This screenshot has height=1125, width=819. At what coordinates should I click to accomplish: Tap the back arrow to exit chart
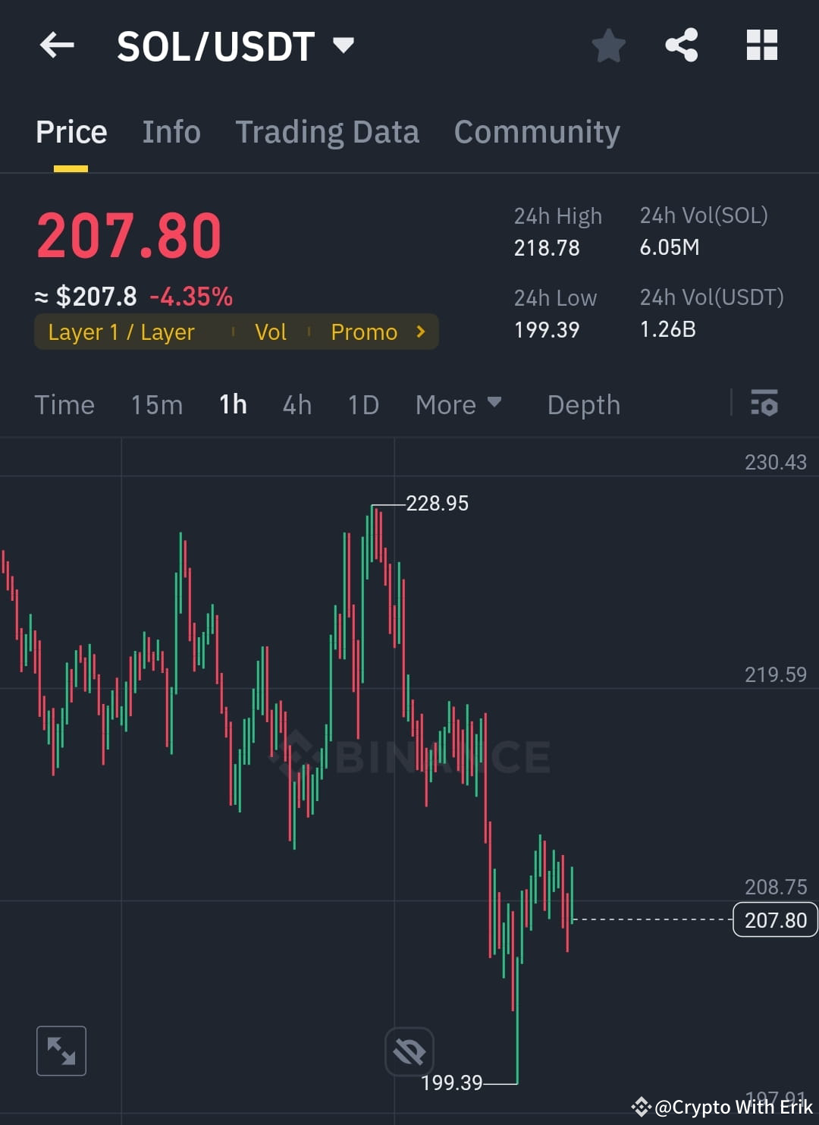click(x=55, y=46)
